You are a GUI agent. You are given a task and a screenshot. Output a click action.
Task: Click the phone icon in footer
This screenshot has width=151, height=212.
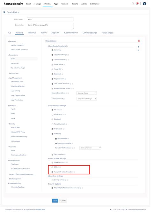tap(111, 209)
